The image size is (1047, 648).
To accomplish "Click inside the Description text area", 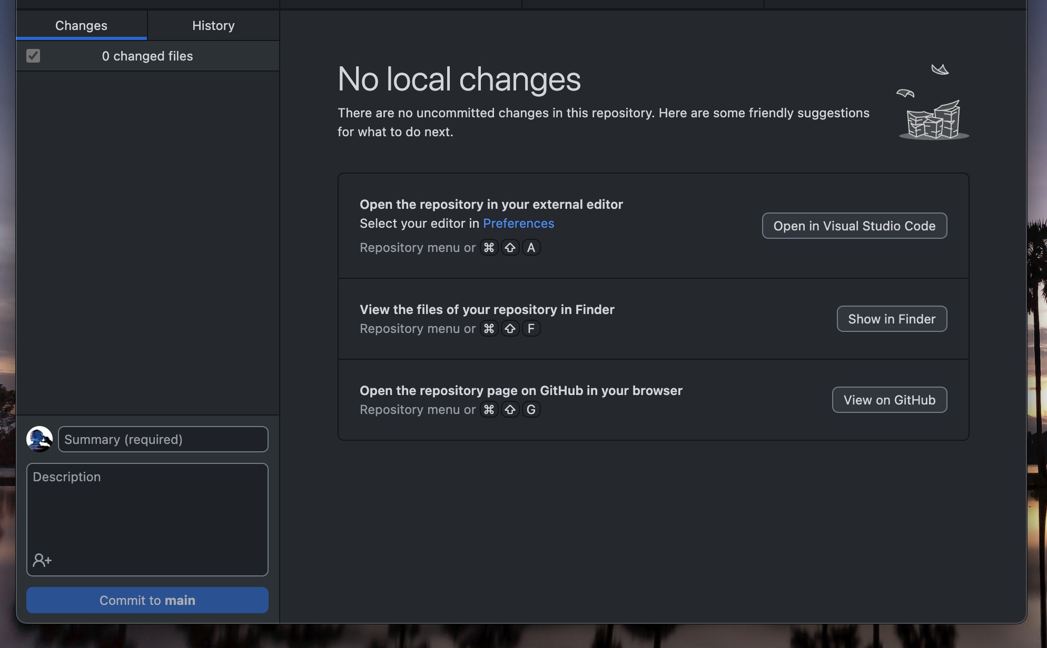I will coord(147,505).
